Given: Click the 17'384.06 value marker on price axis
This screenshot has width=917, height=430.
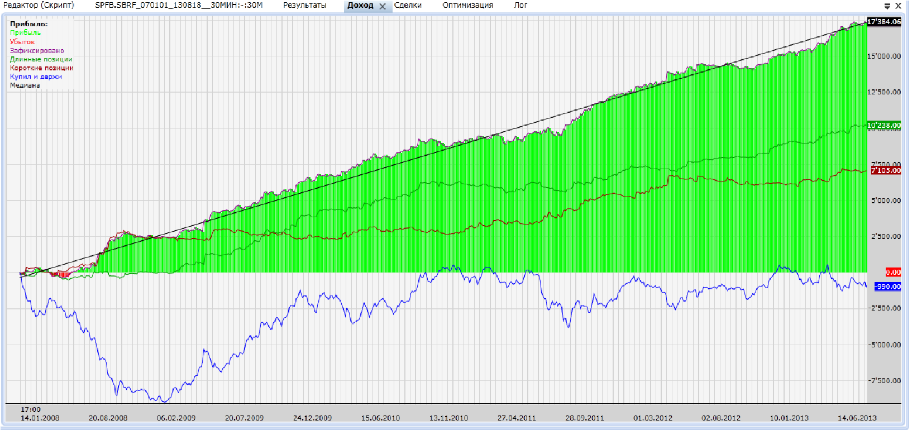Looking at the screenshot, I should pos(884,22).
